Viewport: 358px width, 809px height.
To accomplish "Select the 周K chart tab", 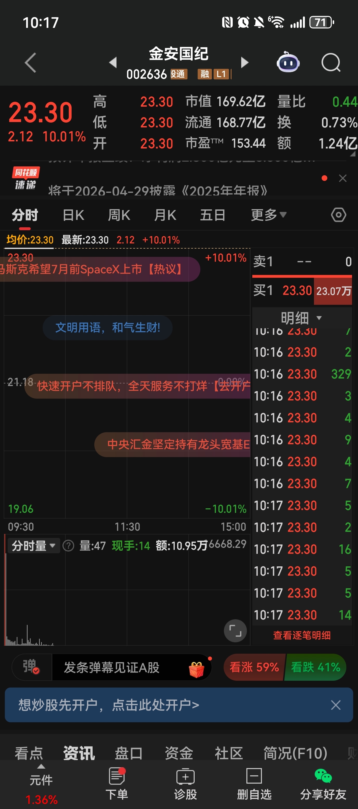I will (x=119, y=215).
